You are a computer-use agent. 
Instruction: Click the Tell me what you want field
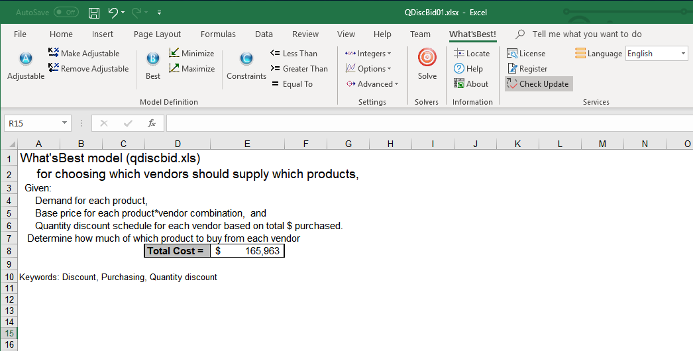point(586,34)
